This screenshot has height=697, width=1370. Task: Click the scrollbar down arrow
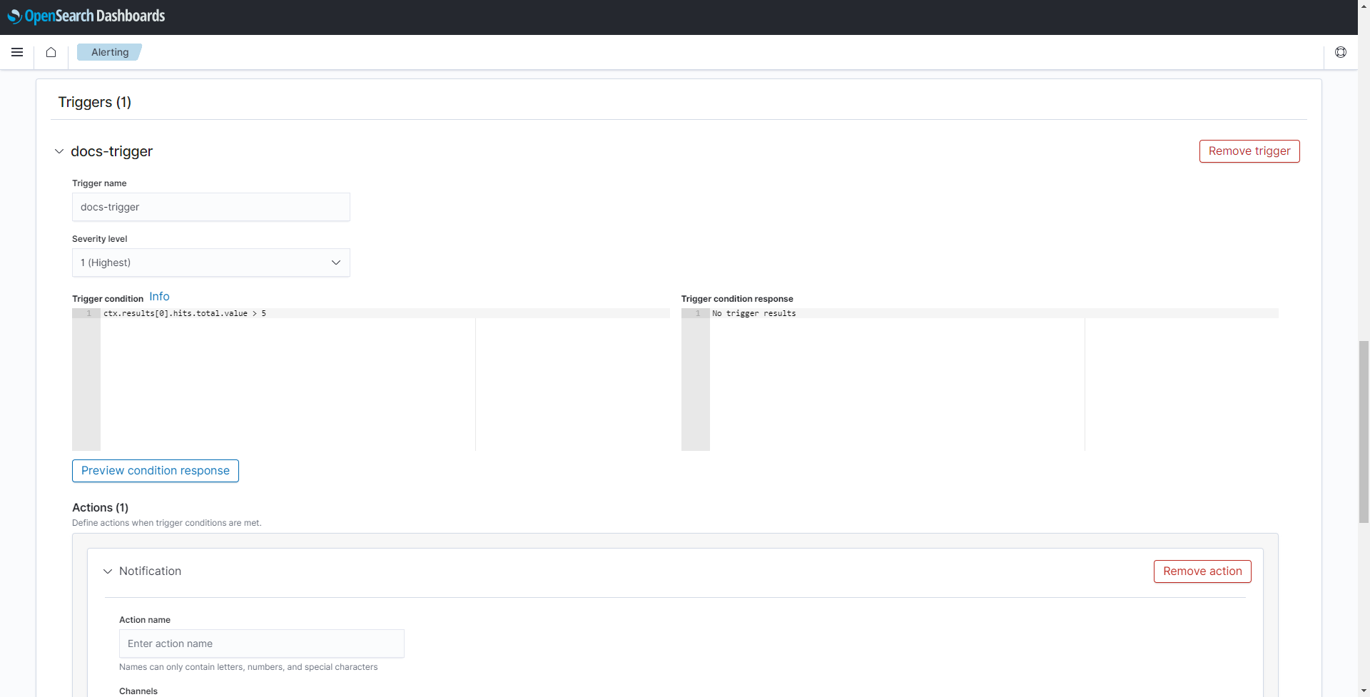1364,691
